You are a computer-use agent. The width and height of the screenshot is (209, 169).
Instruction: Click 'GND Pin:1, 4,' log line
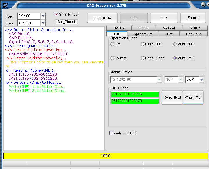click(x=21, y=38)
